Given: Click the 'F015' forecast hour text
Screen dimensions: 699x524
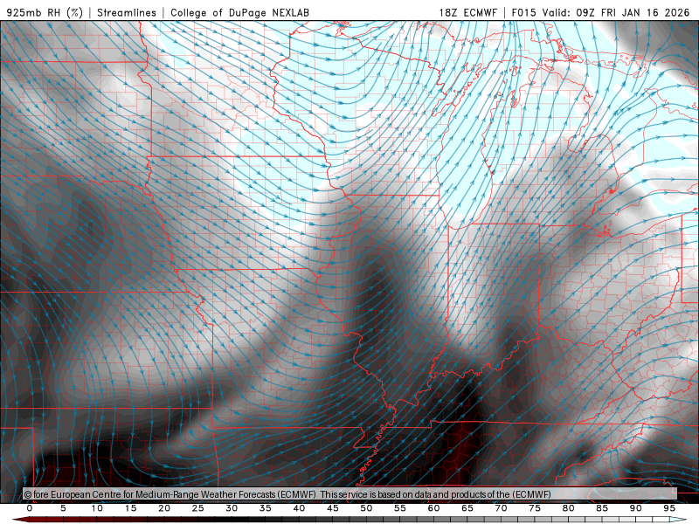Looking at the screenshot, I should click(523, 12).
